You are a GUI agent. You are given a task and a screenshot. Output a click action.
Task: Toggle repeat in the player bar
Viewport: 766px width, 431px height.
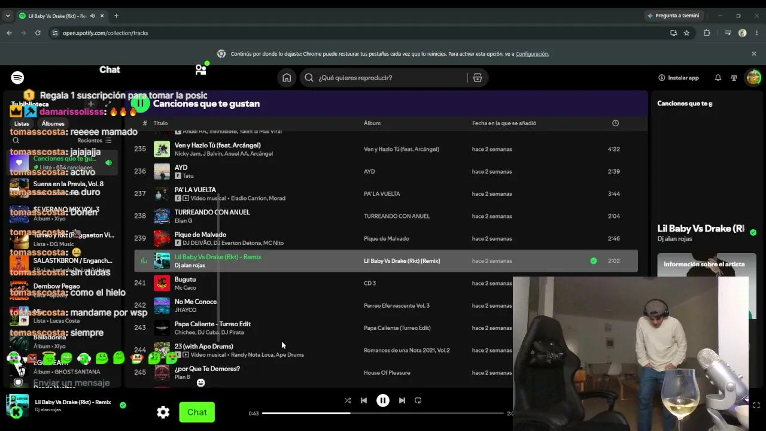point(418,400)
